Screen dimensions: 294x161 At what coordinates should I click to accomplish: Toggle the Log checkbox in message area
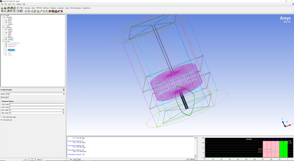68,159
